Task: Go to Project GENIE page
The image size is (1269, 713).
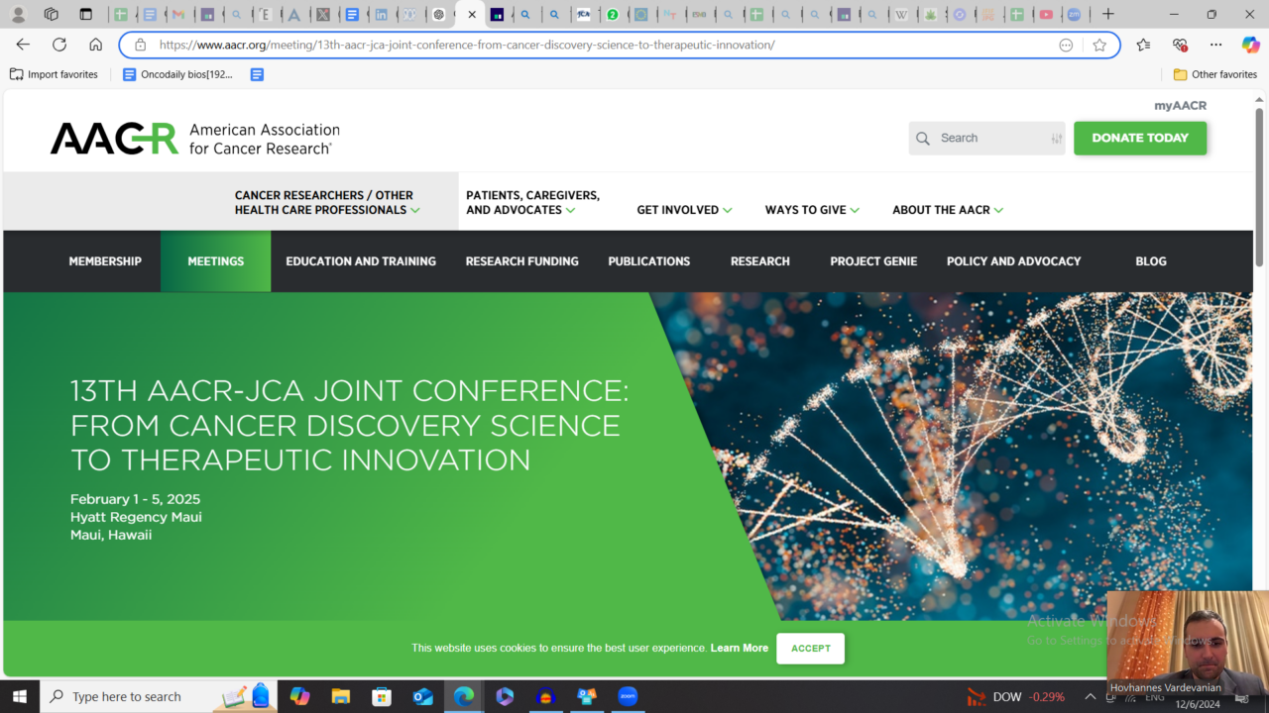Action: pos(873,261)
